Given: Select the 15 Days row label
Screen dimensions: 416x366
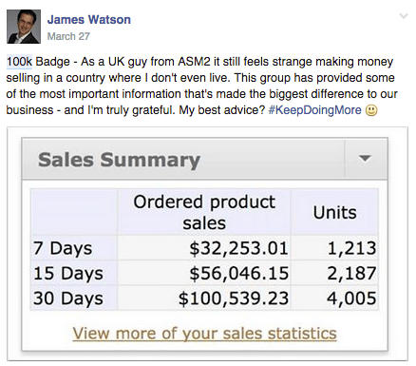Looking at the screenshot, I should pyautogui.click(x=68, y=273).
